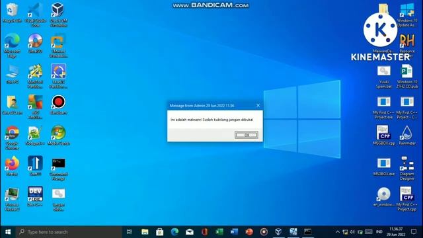Select the Dev-C++ desktop shortcut
This screenshot has width=423, height=238.
[x=35, y=197]
